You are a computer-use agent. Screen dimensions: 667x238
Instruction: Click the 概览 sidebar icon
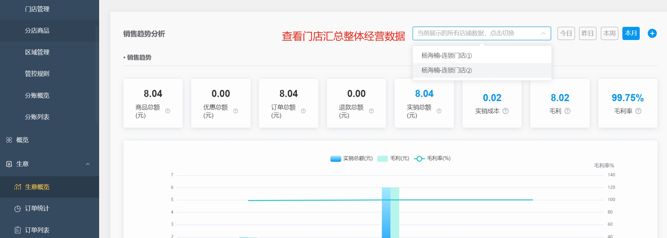pos(9,140)
